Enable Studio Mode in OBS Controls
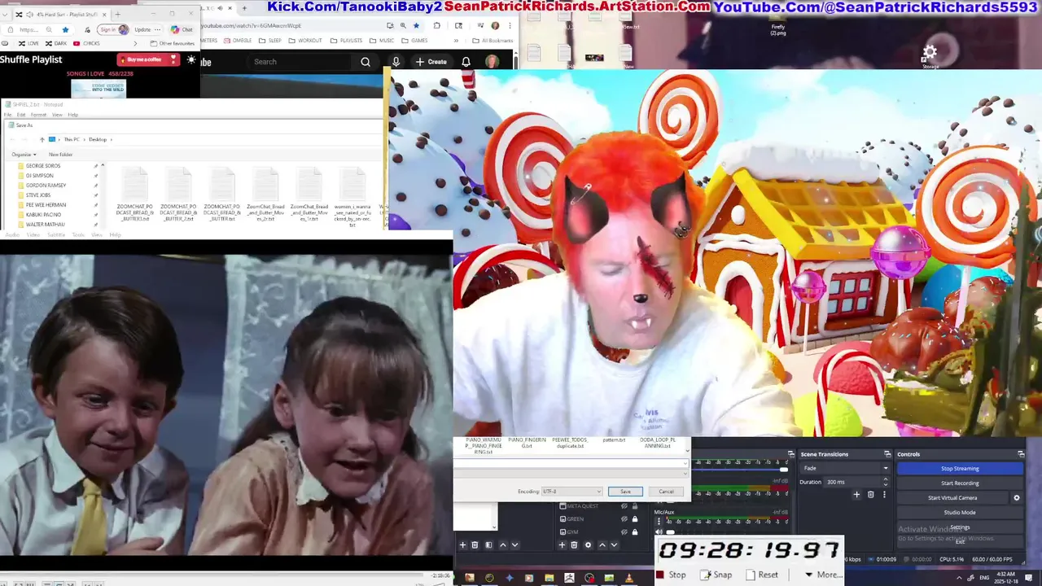1042x586 pixels. click(x=960, y=513)
